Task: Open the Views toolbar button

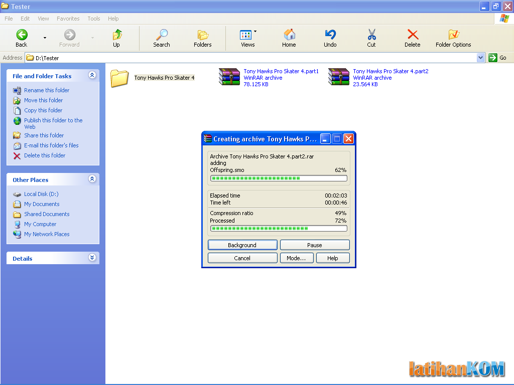Action: (x=247, y=38)
